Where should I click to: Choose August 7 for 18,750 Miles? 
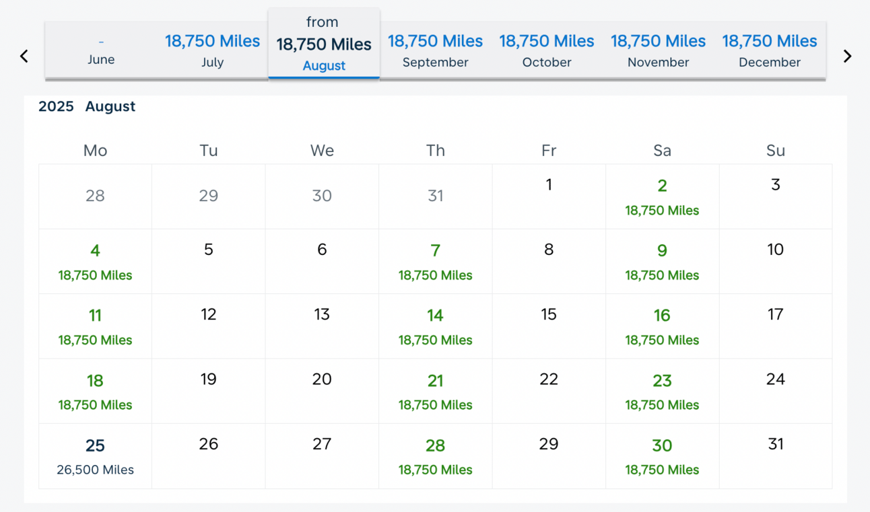point(435,262)
